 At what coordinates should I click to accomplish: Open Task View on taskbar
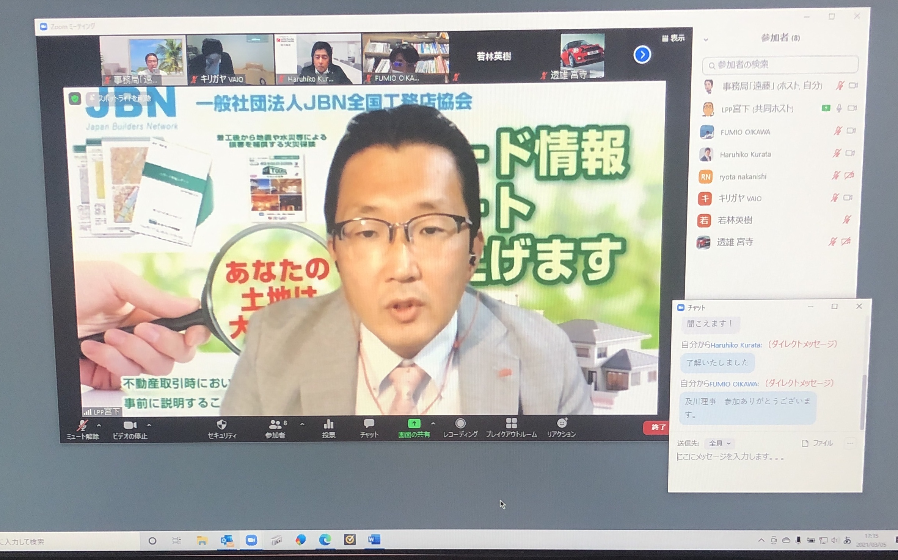(x=176, y=541)
